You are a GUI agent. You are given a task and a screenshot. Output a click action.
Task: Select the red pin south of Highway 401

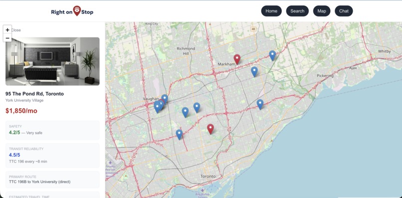pyautogui.click(x=210, y=129)
